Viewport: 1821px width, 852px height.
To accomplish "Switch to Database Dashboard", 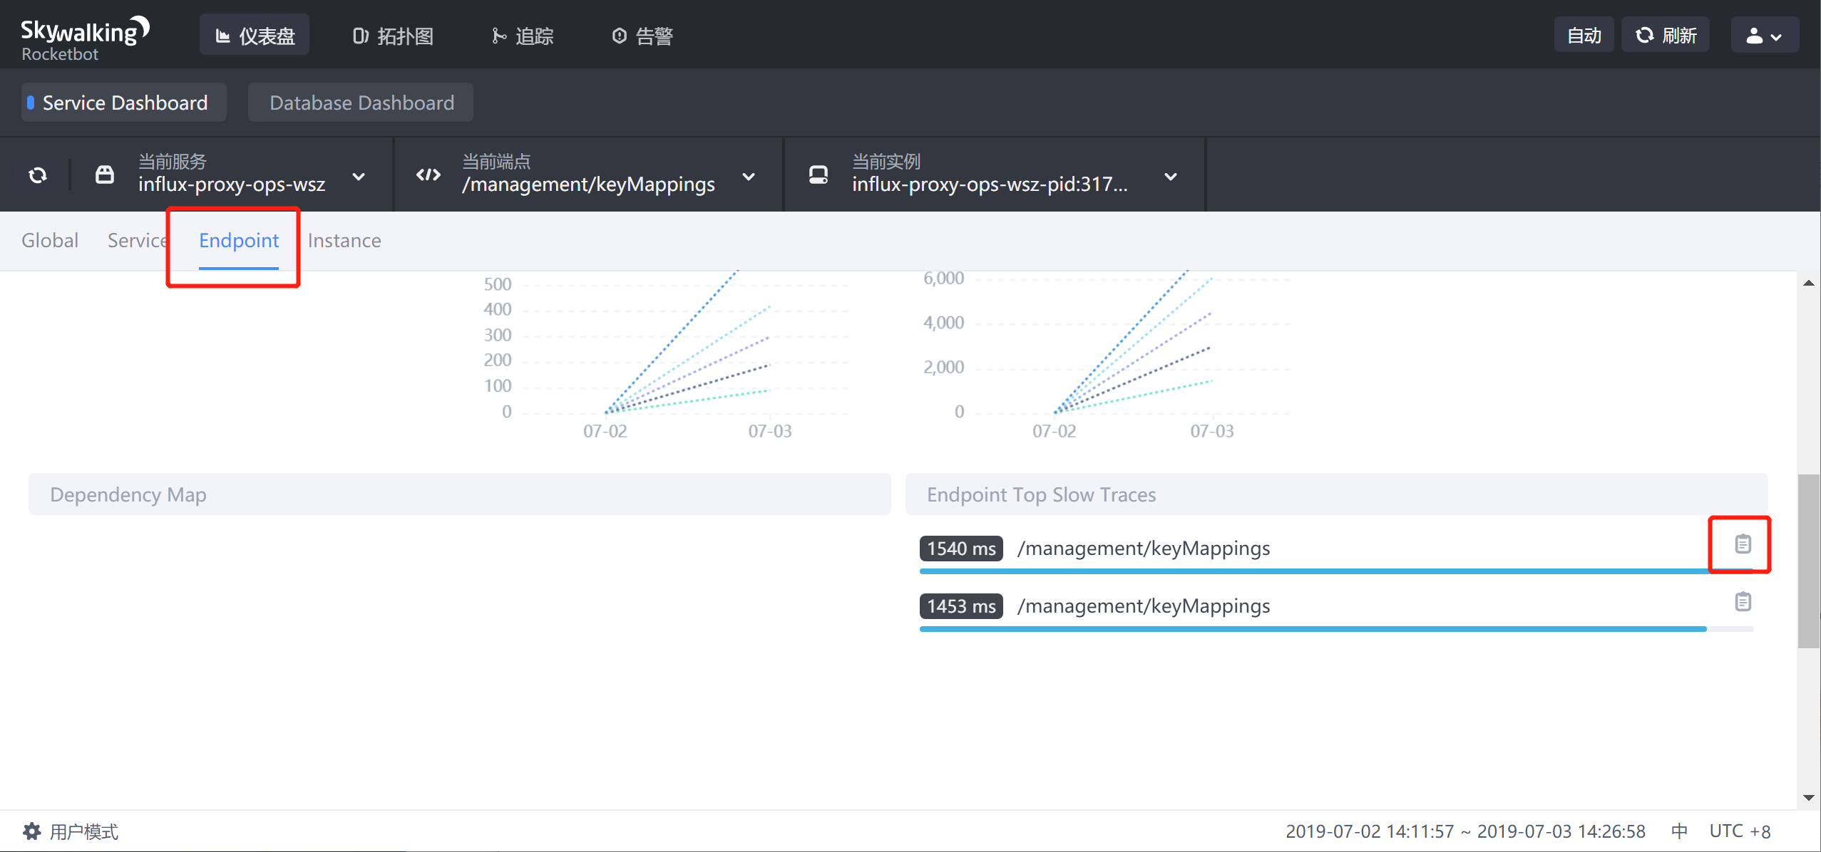I will [361, 103].
